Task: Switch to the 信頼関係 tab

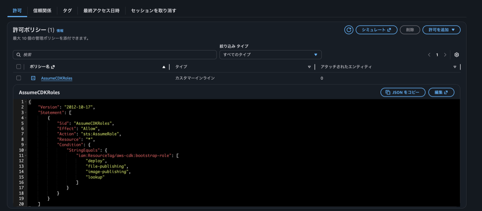Action: (42, 11)
